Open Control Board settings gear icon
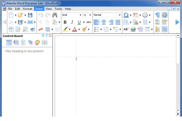Viewport: 182px width, 121px height. click(43, 36)
